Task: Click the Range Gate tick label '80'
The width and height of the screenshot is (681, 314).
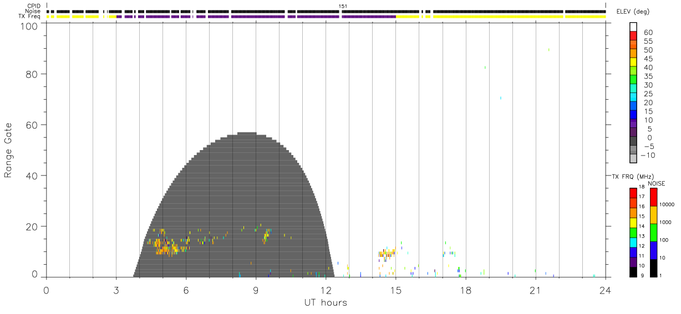Action: tap(31, 74)
